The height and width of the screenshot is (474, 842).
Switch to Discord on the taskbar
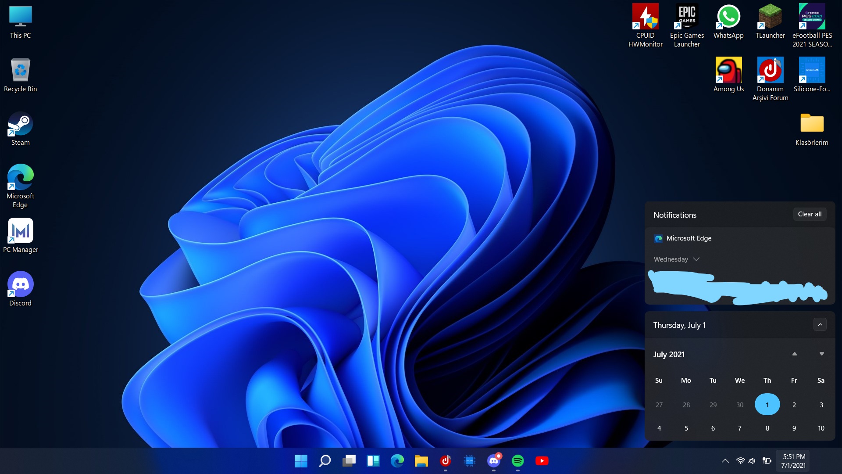click(494, 461)
